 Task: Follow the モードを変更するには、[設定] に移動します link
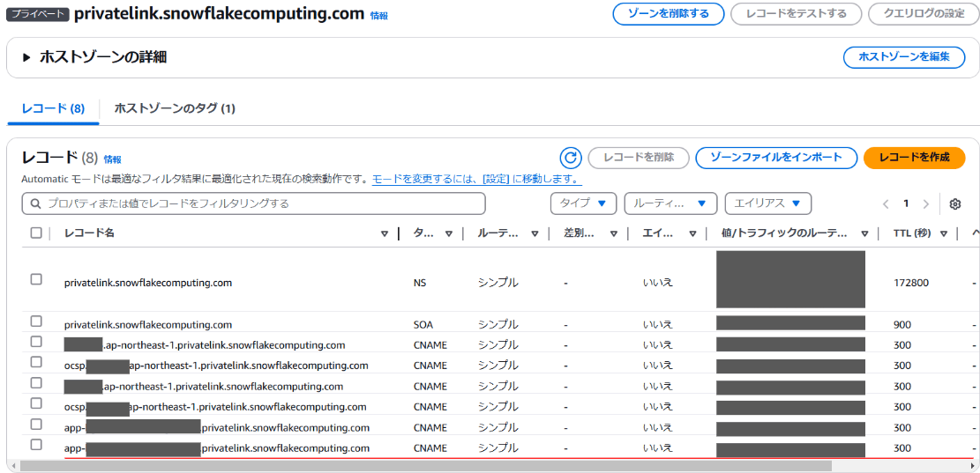click(477, 180)
